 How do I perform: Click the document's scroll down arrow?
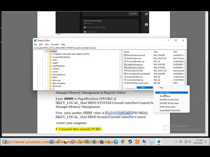click(x=207, y=132)
